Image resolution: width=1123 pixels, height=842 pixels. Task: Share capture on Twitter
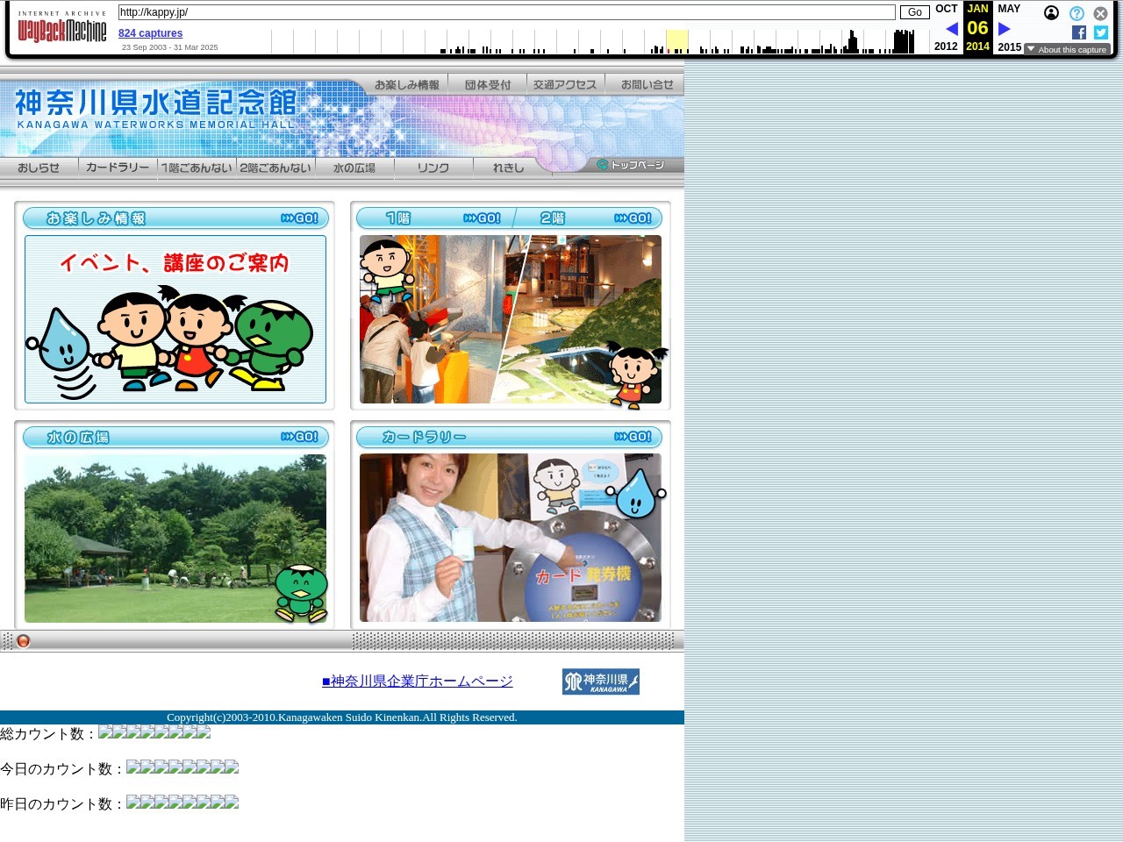[x=1101, y=32]
